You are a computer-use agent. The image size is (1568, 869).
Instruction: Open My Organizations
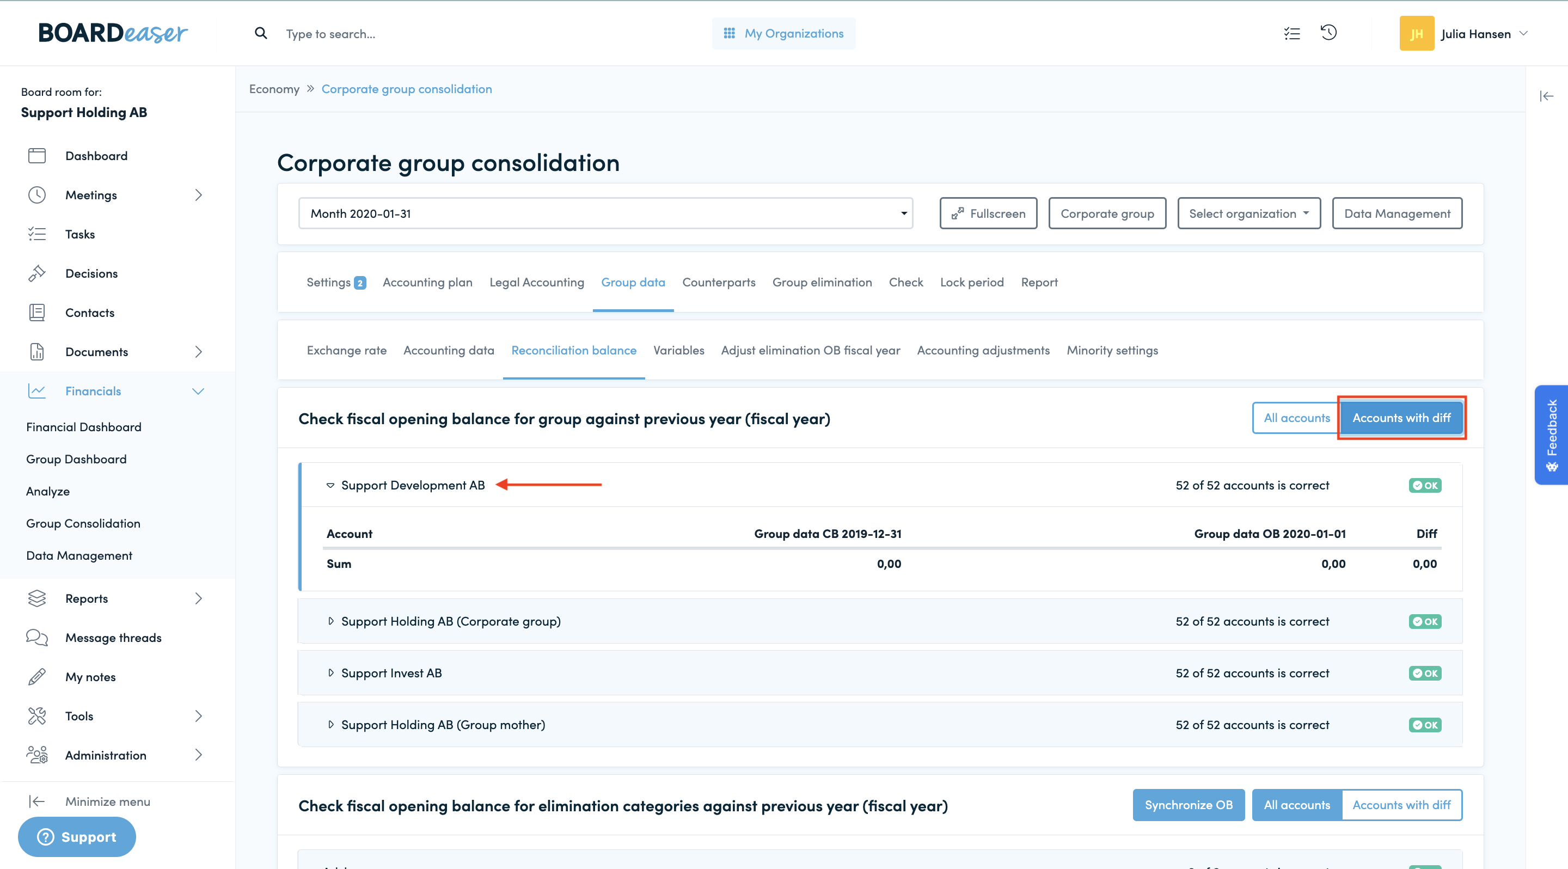tap(783, 33)
